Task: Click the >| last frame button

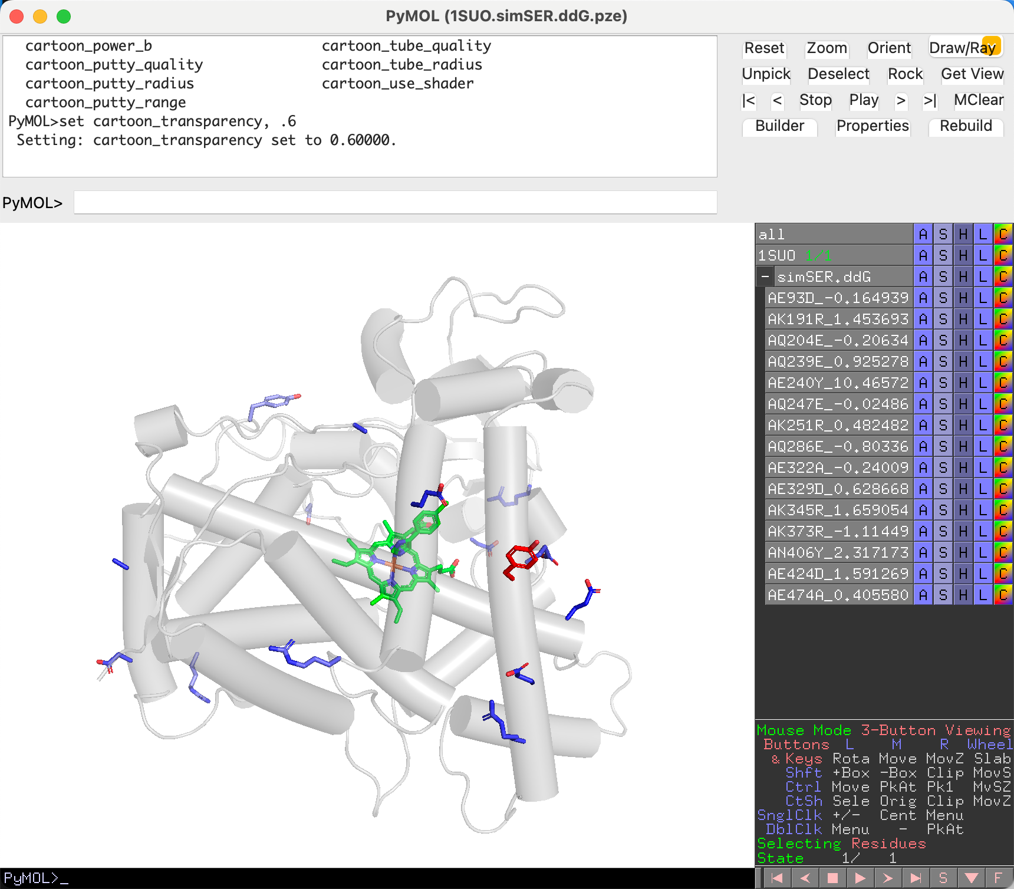Action: click(x=930, y=100)
